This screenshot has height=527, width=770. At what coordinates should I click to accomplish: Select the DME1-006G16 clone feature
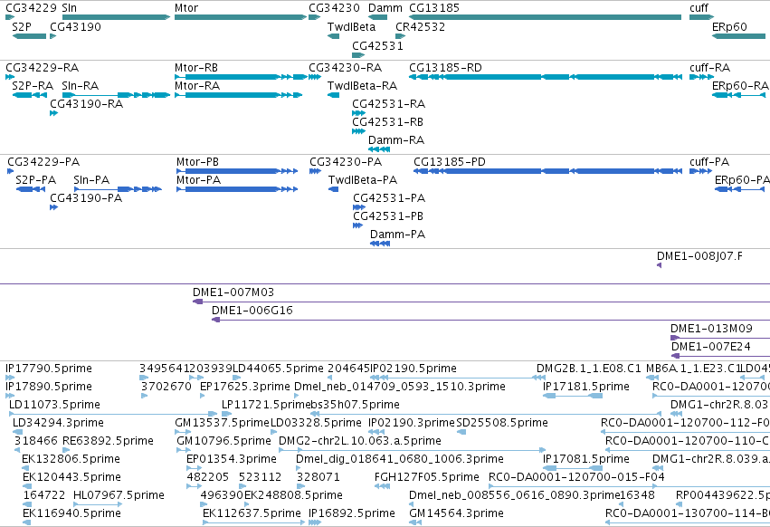click(490, 320)
